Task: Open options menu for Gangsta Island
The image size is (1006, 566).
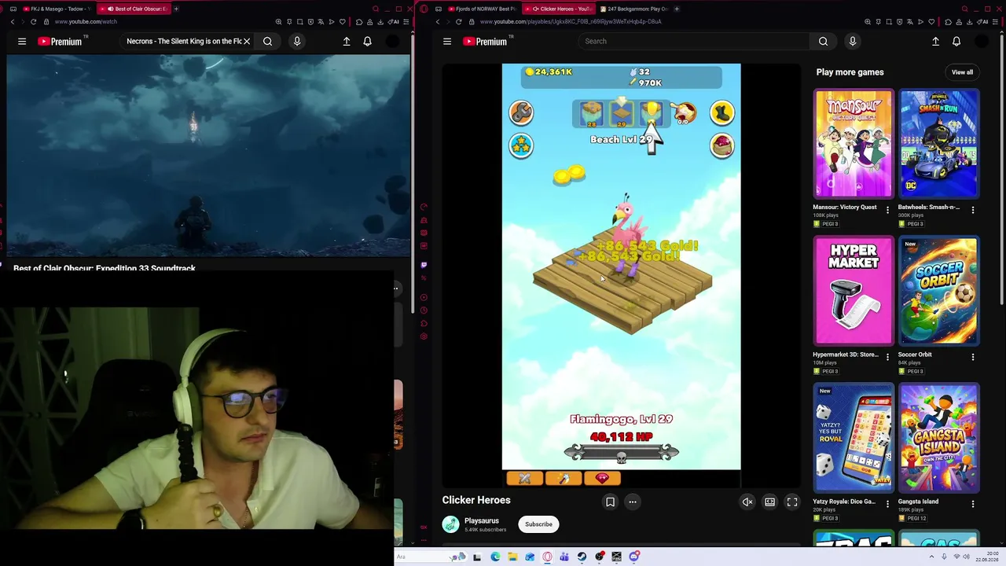Action: (973, 504)
